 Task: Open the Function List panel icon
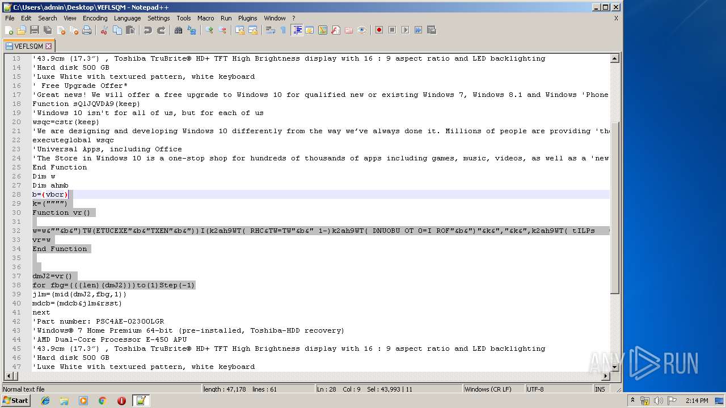tap(336, 30)
